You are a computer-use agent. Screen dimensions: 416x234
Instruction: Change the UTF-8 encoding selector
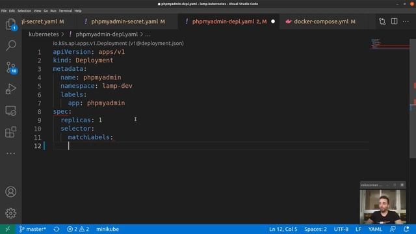tap(341, 229)
